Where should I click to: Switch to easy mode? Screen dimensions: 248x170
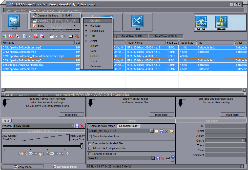(x=23, y=167)
